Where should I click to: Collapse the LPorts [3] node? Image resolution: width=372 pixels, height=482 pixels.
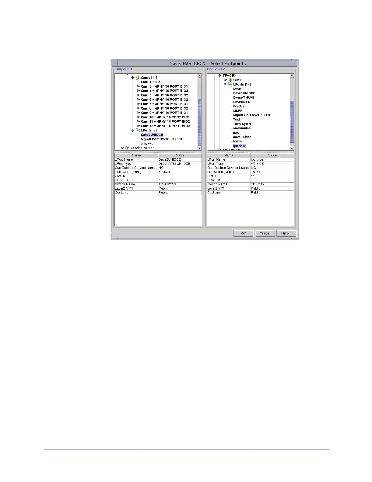(132, 130)
